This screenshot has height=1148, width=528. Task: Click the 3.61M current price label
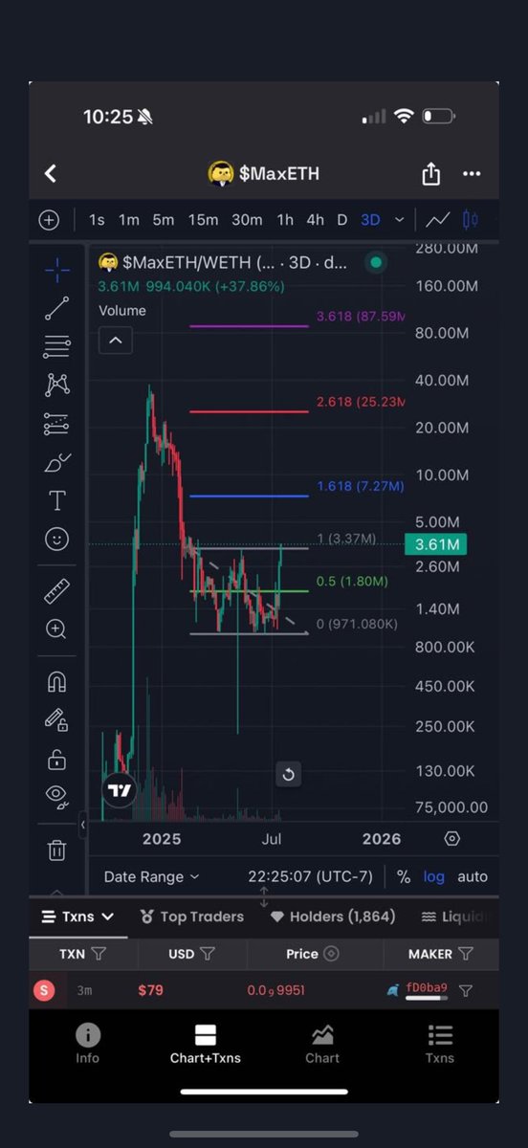click(x=435, y=545)
